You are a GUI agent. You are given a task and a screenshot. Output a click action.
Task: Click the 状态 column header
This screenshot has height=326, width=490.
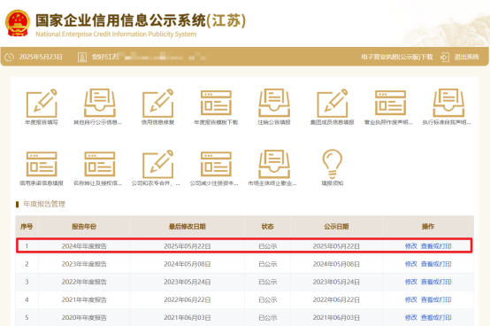click(x=267, y=227)
